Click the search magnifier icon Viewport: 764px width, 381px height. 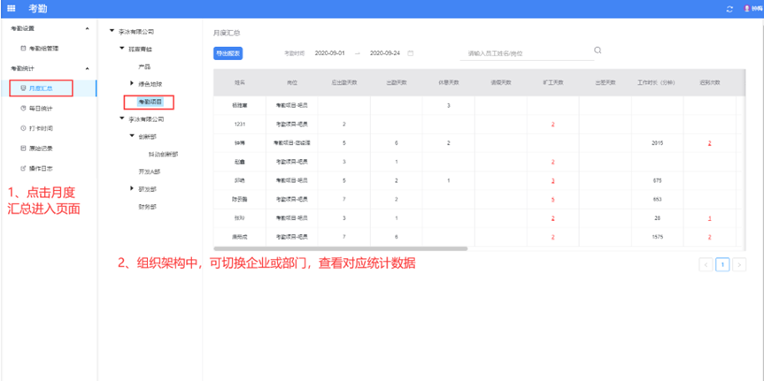click(598, 50)
